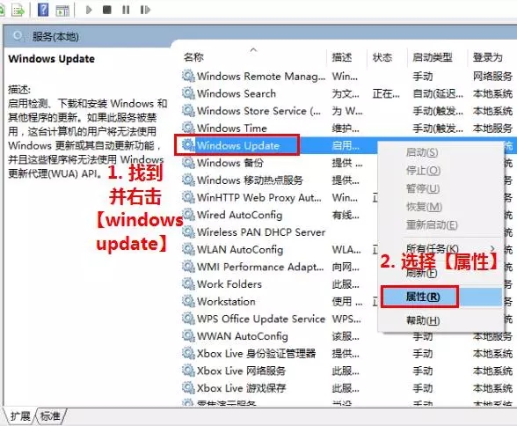Click 自动(延迟... startup type of Windows Search
The height and width of the screenshot is (426, 517).
pyautogui.click(x=438, y=93)
